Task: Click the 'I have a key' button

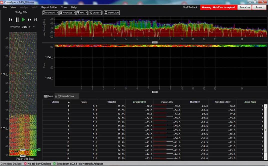Action: pyautogui.click(x=244, y=7)
